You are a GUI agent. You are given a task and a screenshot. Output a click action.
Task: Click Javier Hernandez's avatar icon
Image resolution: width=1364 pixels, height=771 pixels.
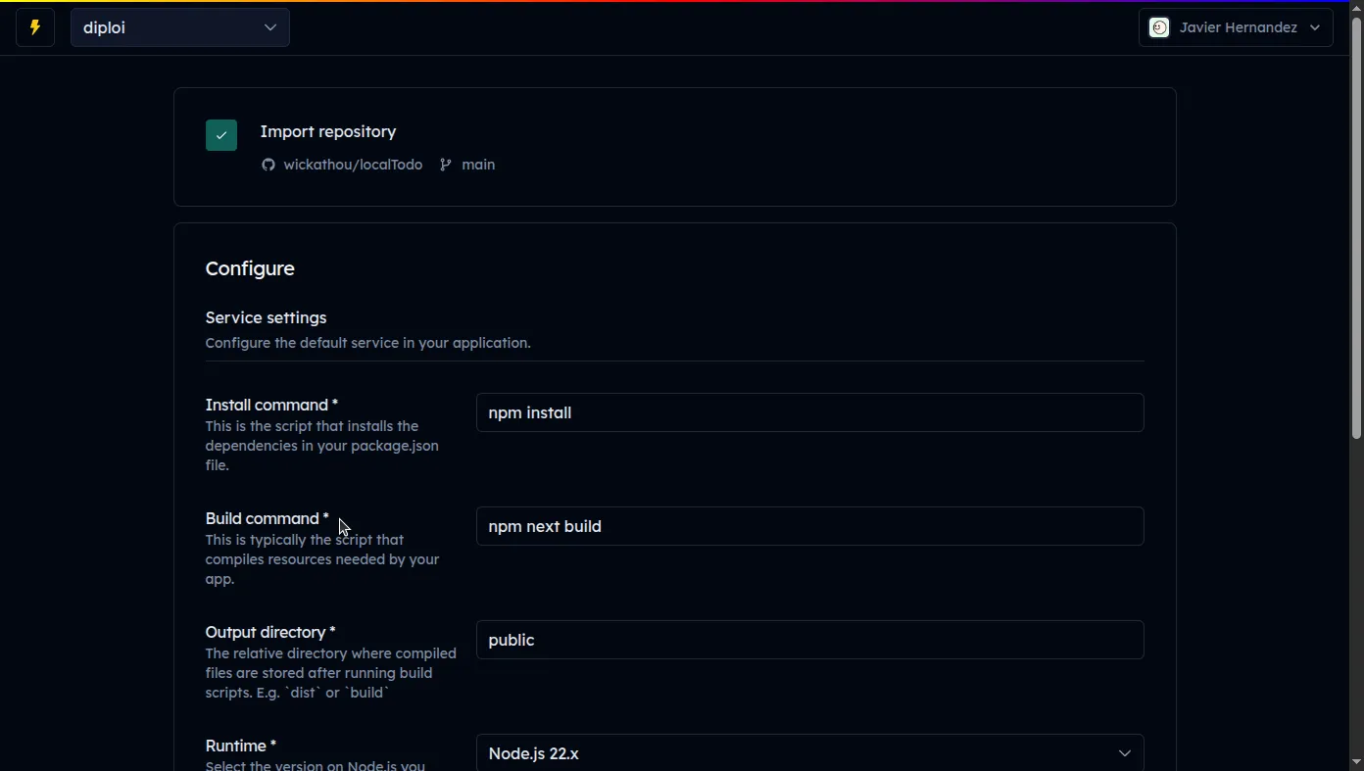[1159, 27]
